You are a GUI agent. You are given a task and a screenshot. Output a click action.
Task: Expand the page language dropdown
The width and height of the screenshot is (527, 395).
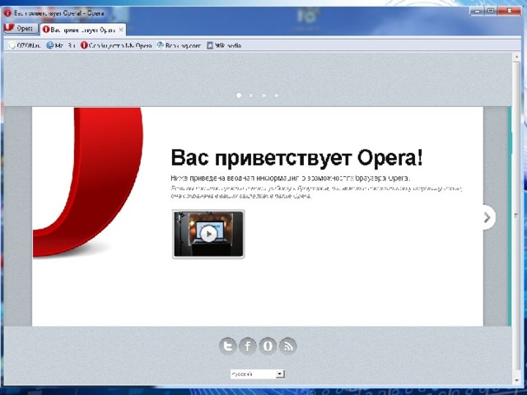click(x=258, y=374)
